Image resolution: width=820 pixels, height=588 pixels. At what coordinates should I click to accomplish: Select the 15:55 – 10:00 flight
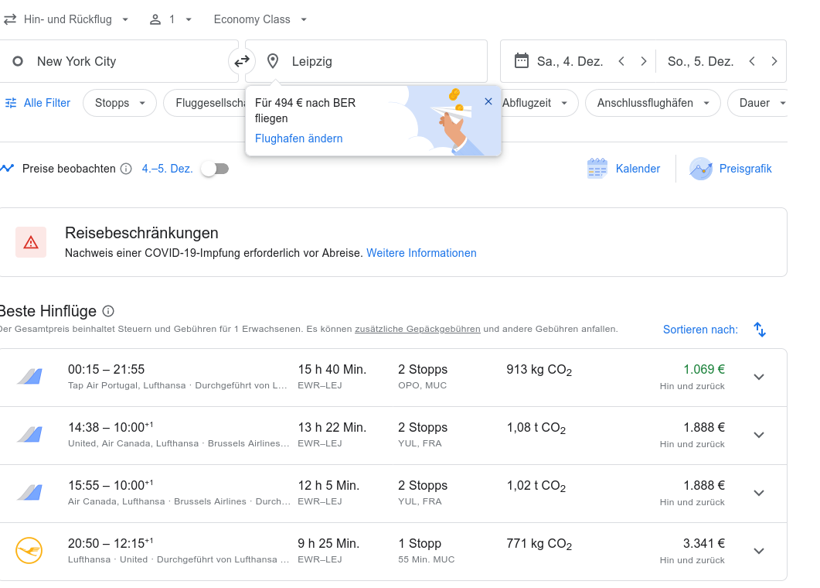393,494
